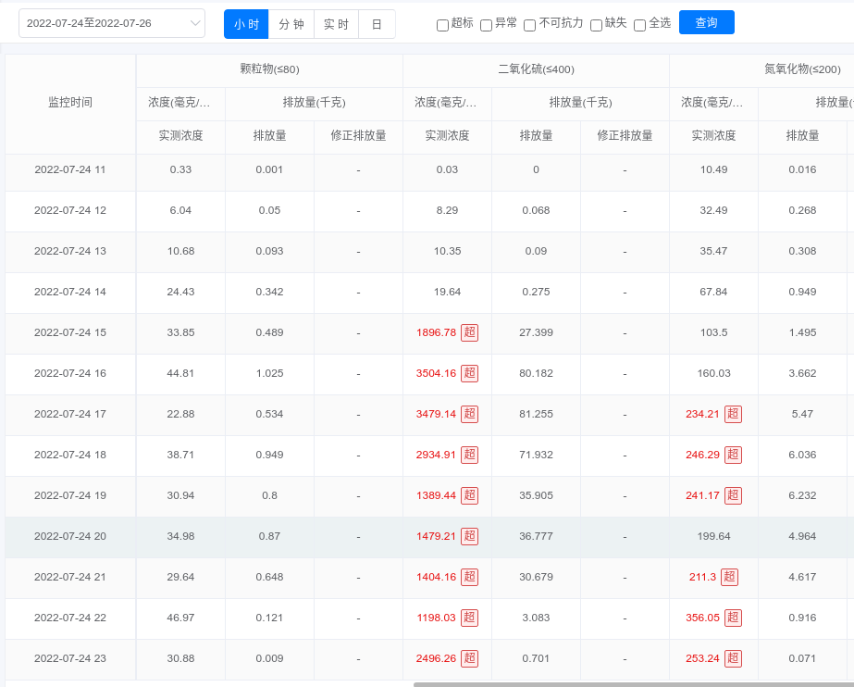
Task: Select the row 2022-07-24 13
Action: (429, 251)
